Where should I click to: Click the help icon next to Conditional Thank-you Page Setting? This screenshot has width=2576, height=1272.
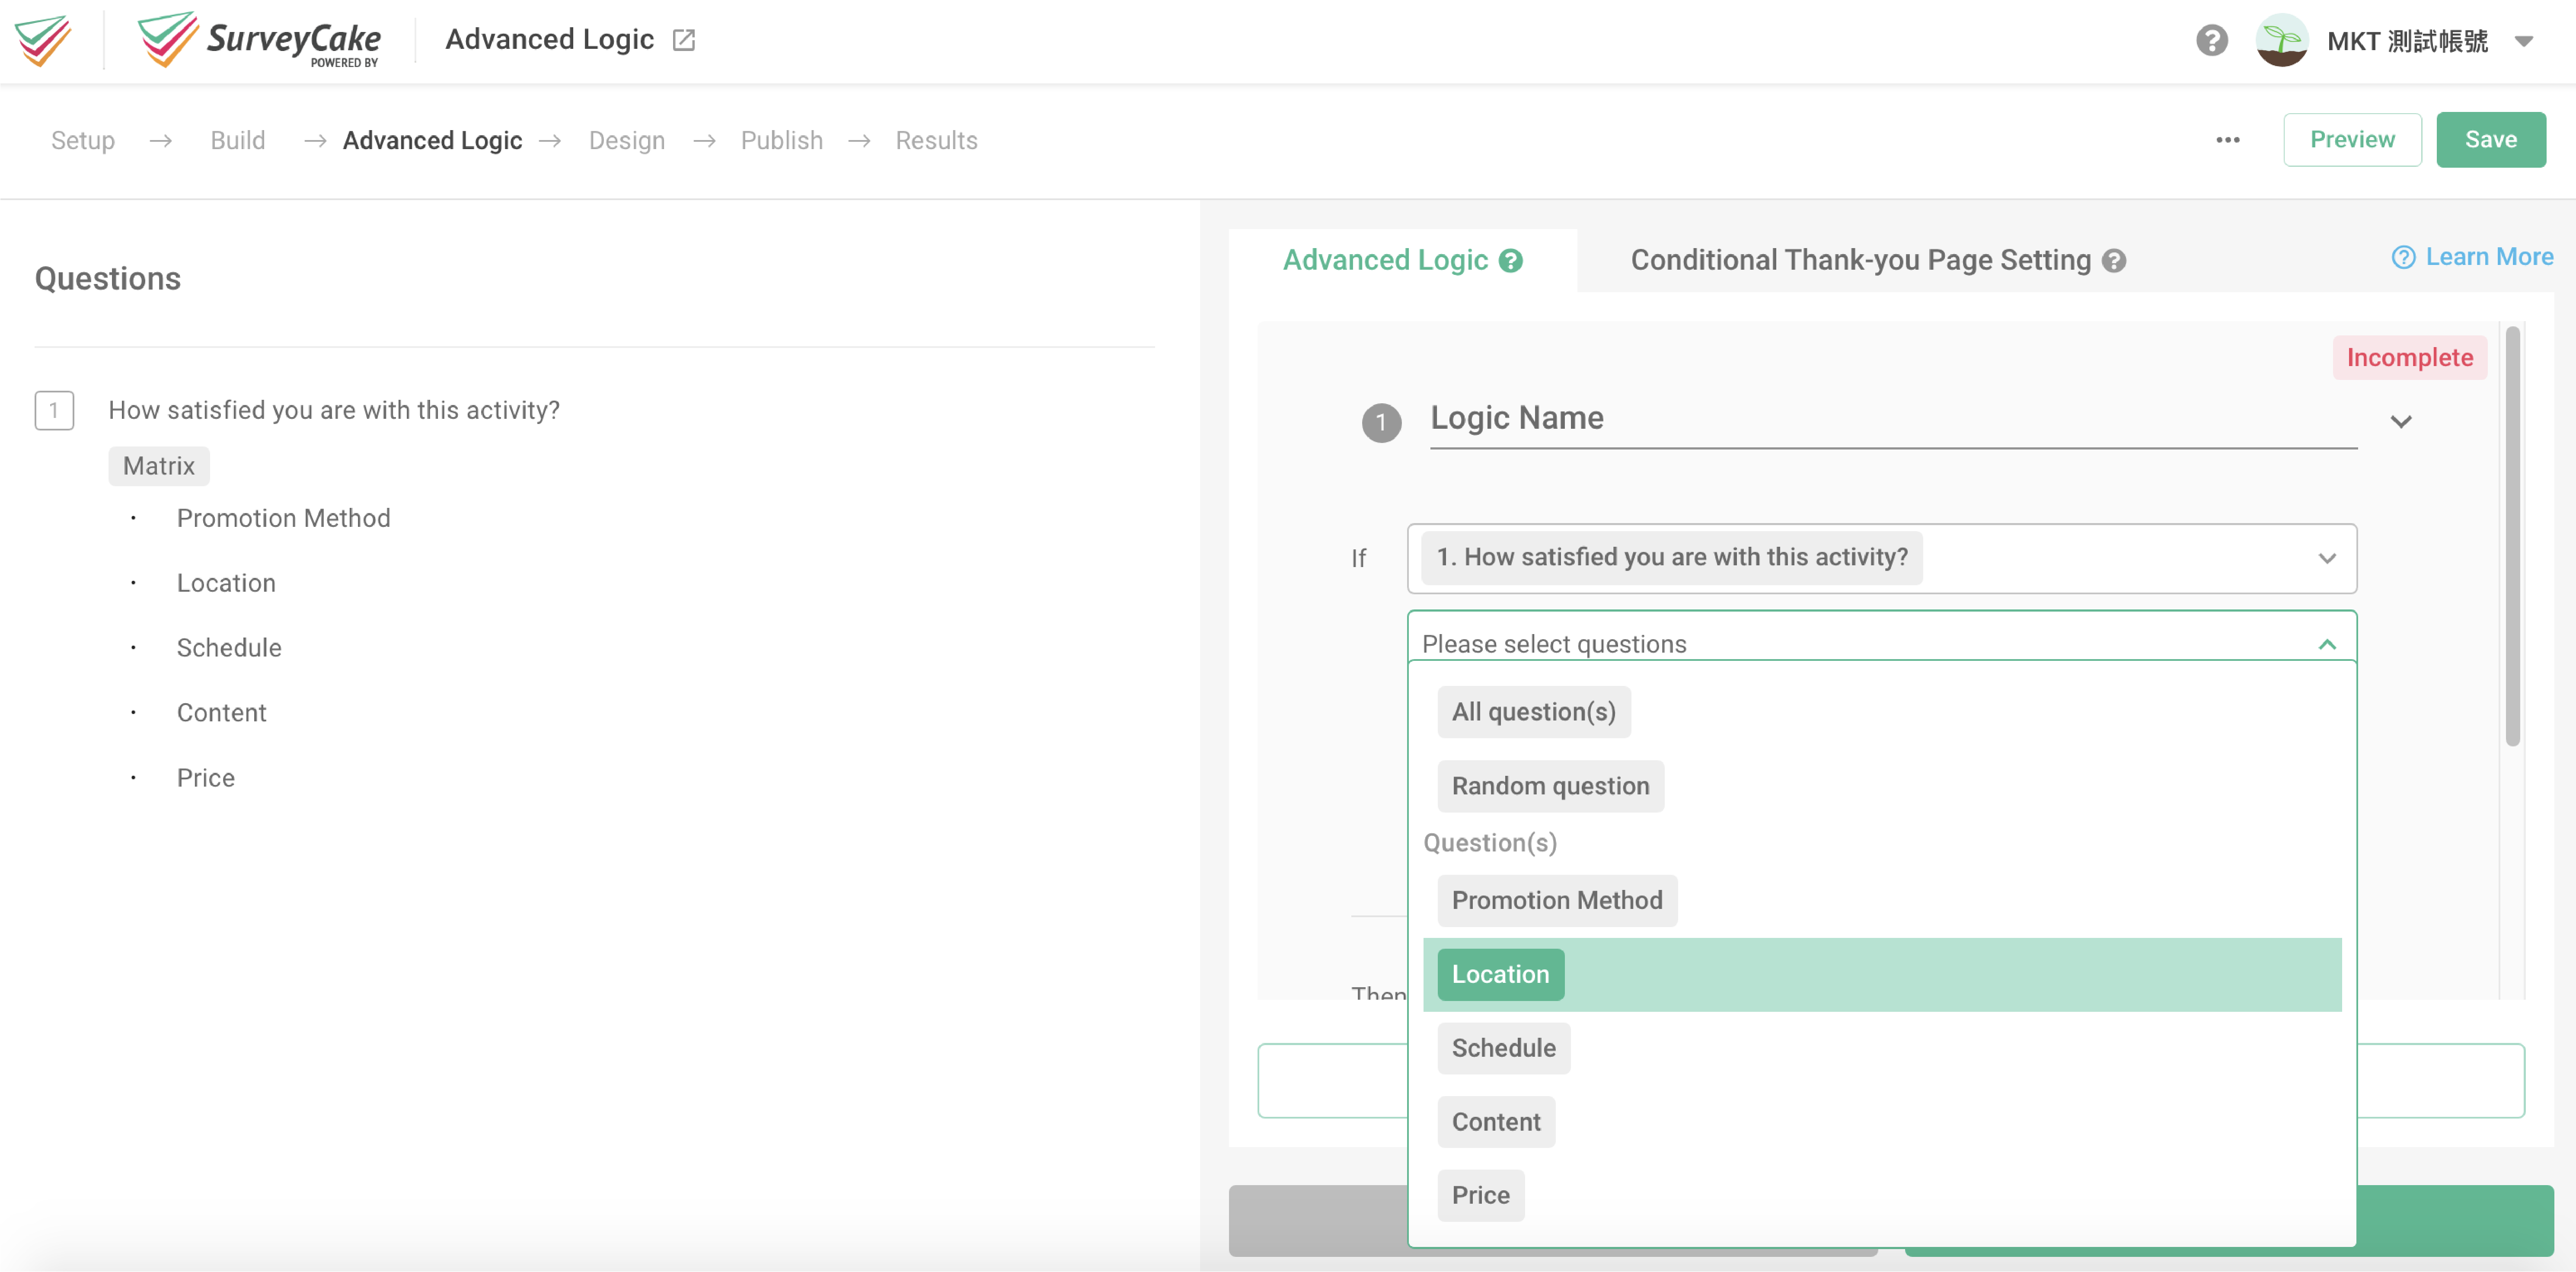(x=2114, y=260)
